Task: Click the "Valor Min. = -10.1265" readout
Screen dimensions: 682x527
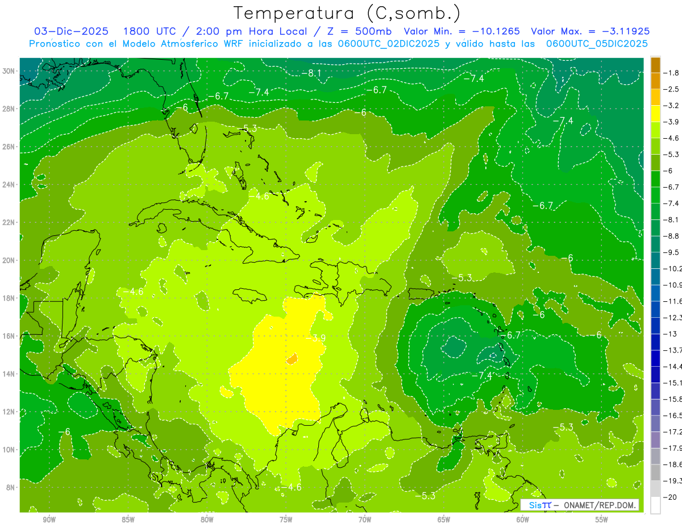Action: pyautogui.click(x=461, y=31)
